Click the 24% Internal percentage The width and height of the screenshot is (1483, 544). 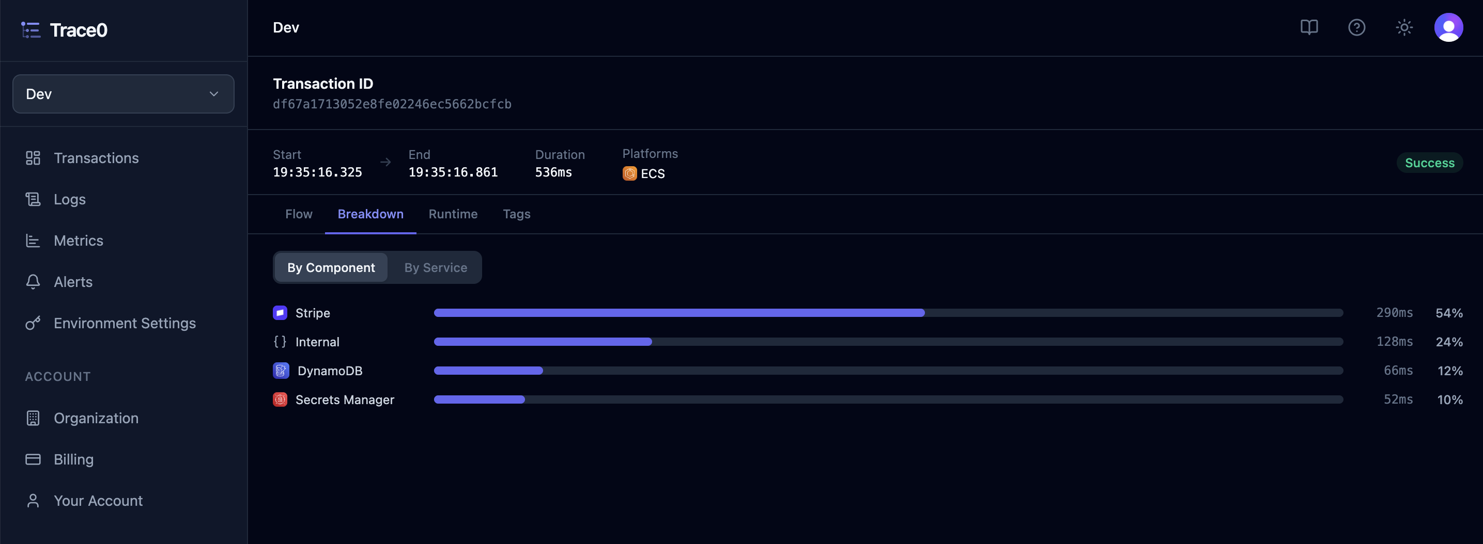click(x=1448, y=342)
